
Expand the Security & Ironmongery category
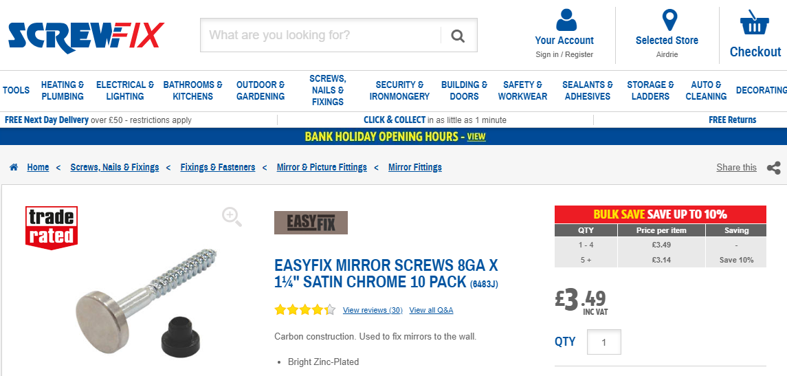[x=399, y=90]
